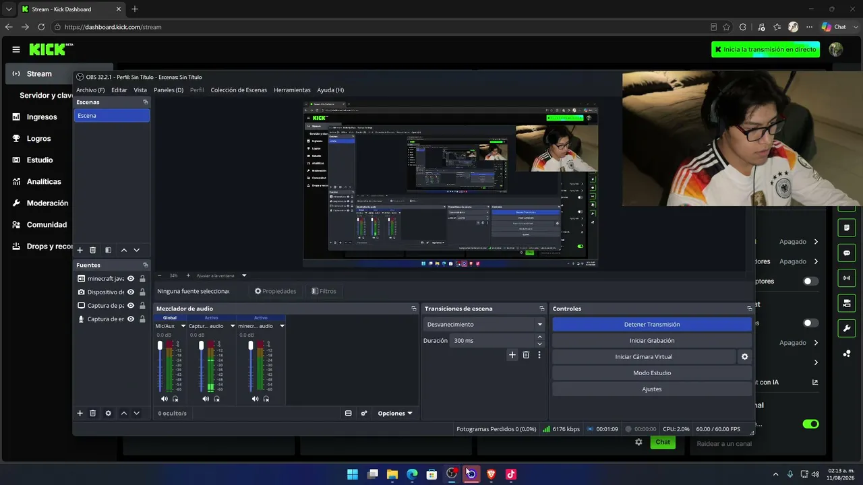Open the Editar menu in OBS
Viewport: 863px width, 485px height.
[119, 90]
